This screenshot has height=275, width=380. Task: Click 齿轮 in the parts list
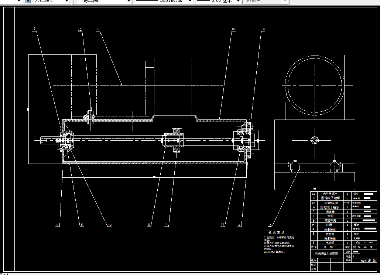coord(330,216)
